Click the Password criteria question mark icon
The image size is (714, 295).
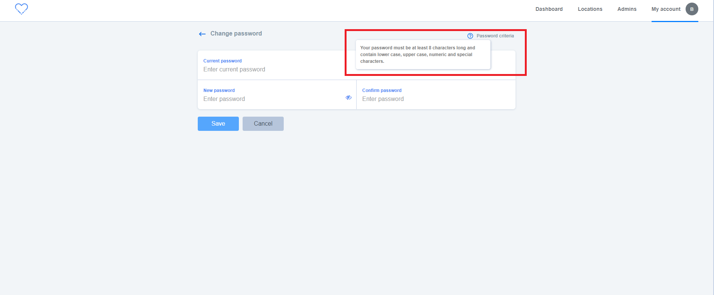(470, 36)
